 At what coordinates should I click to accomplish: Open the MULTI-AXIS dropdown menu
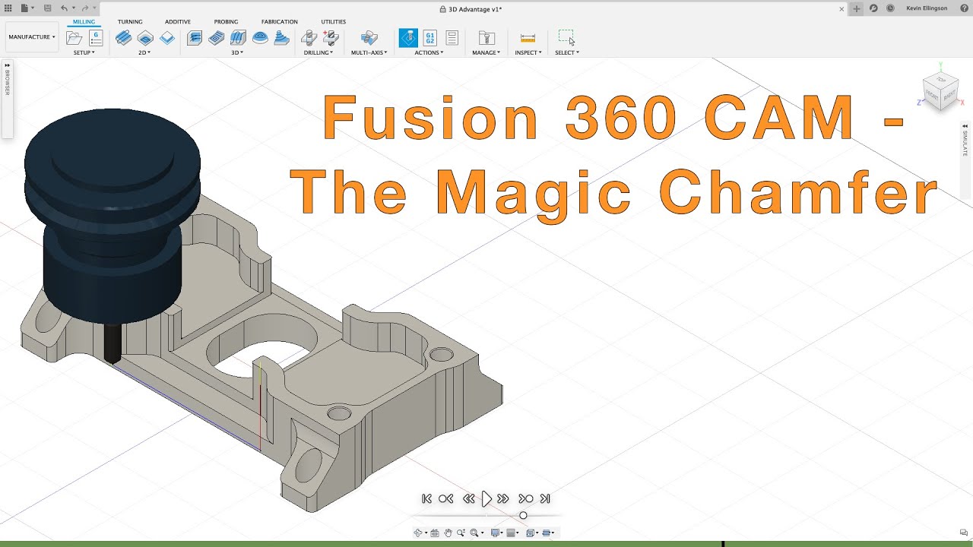click(x=369, y=52)
